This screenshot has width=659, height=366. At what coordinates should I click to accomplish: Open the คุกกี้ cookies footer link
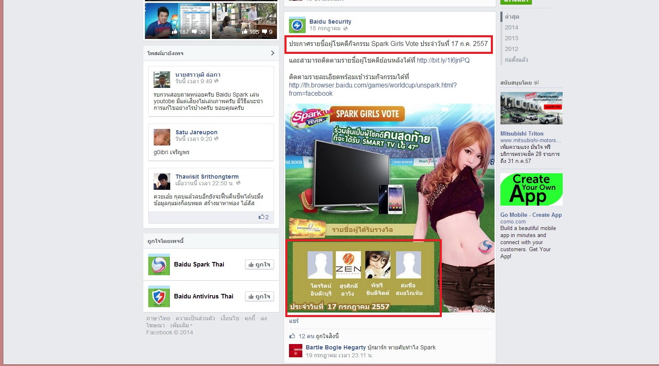coord(250,318)
